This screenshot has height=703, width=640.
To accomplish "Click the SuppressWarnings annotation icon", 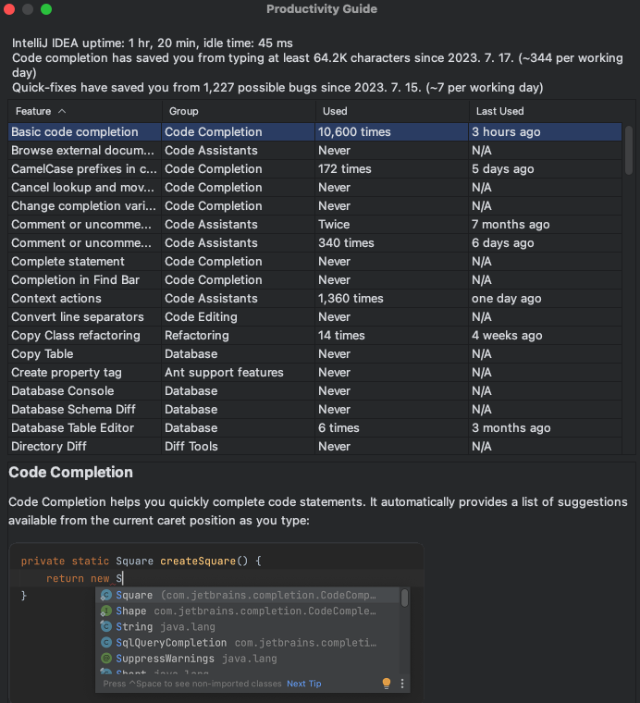I will coord(106,659).
